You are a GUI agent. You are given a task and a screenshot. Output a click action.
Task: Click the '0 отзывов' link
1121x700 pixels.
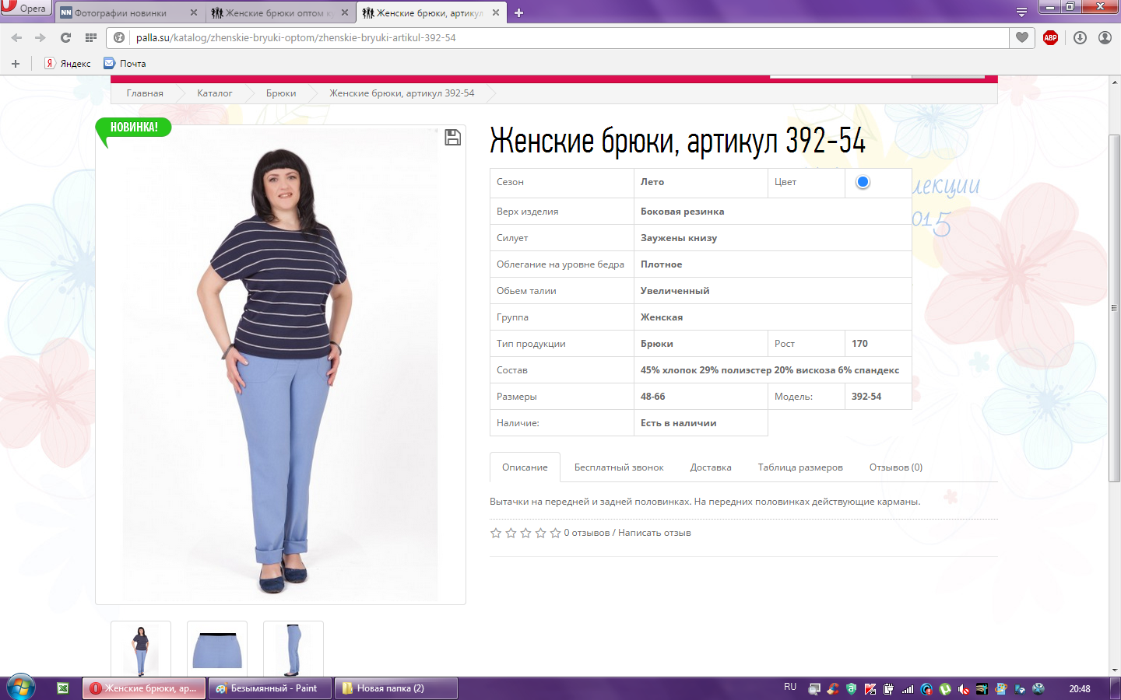click(587, 533)
